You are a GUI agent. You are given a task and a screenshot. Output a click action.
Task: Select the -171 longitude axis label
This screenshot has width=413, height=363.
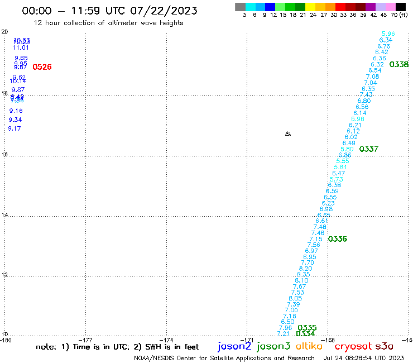pyautogui.click(x=247, y=340)
